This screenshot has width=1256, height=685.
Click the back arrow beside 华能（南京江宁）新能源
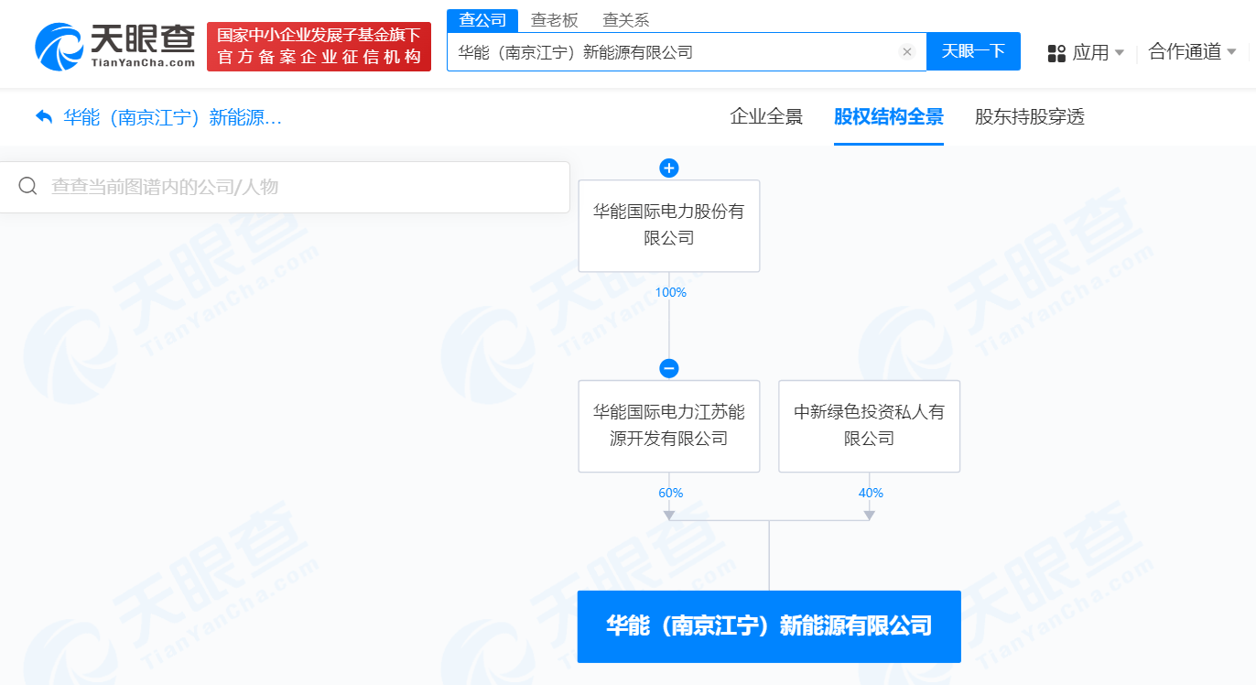pyautogui.click(x=44, y=117)
